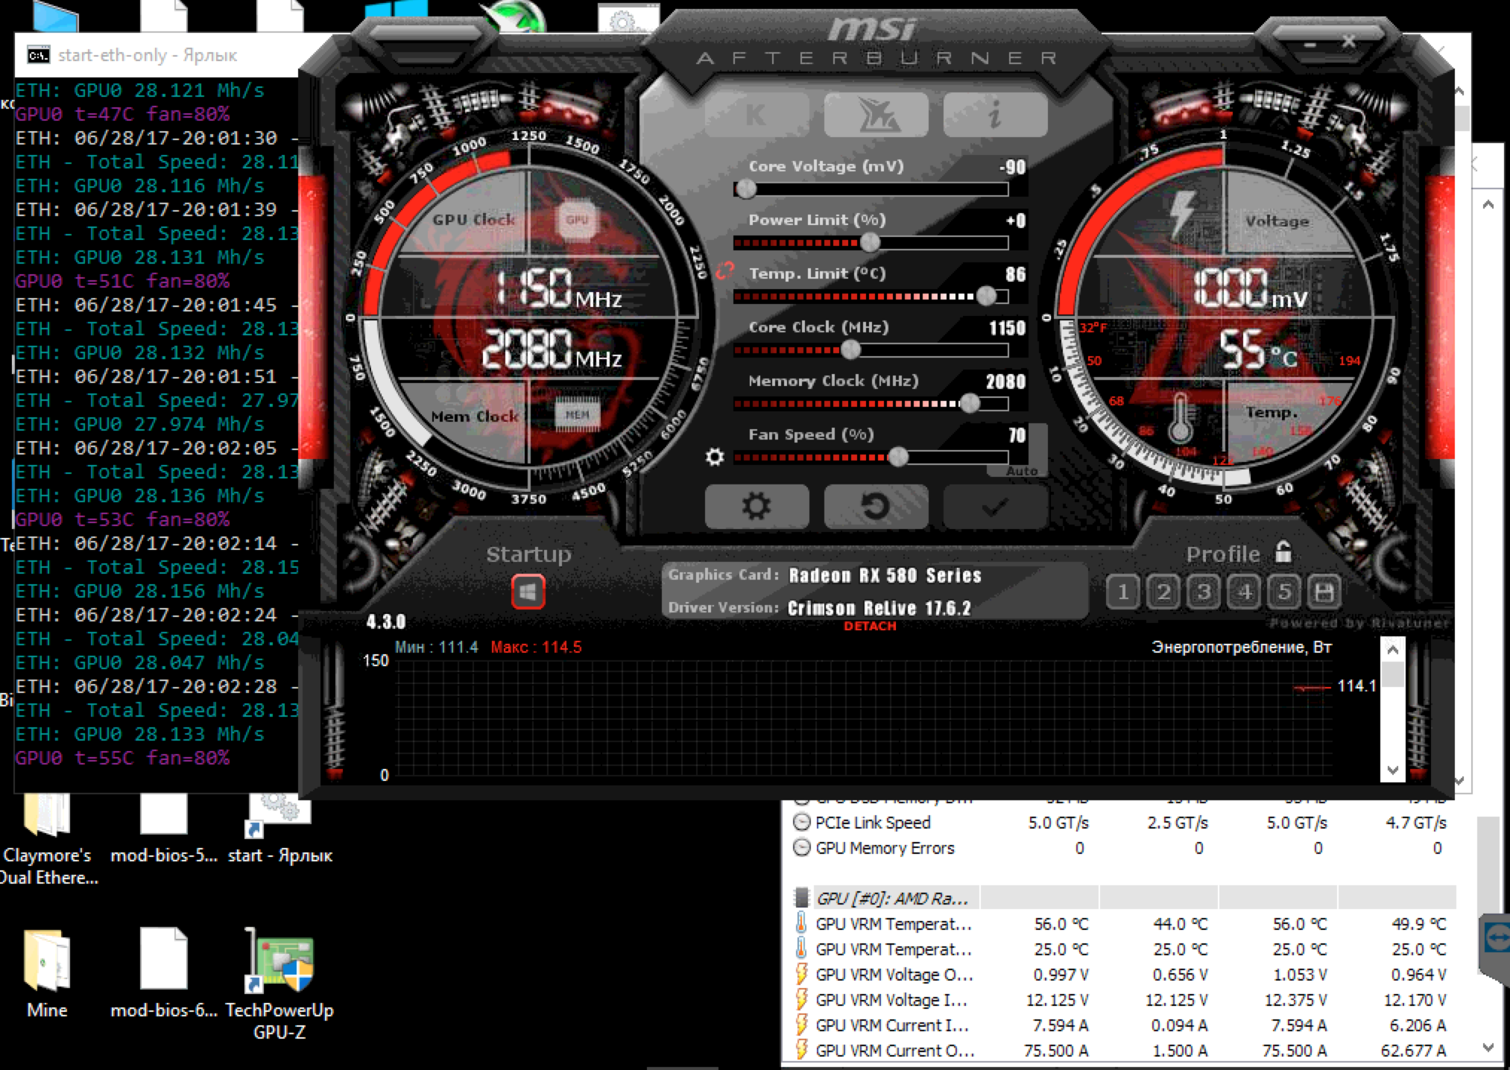The height and width of the screenshot is (1070, 1510).
Task: Click 75.500 A GPU VRM Current O... value
Action: pos(1055,1051)
